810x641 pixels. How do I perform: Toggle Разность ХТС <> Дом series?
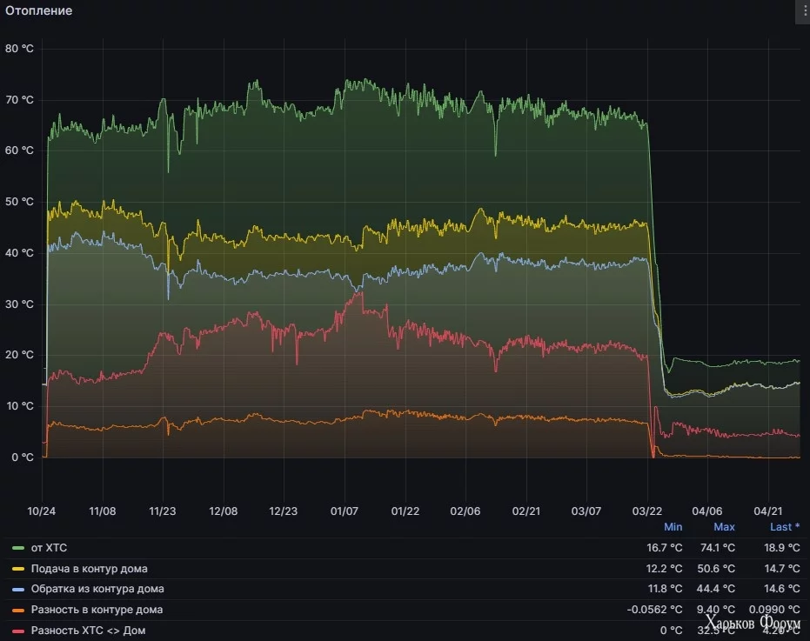(89, 631)
